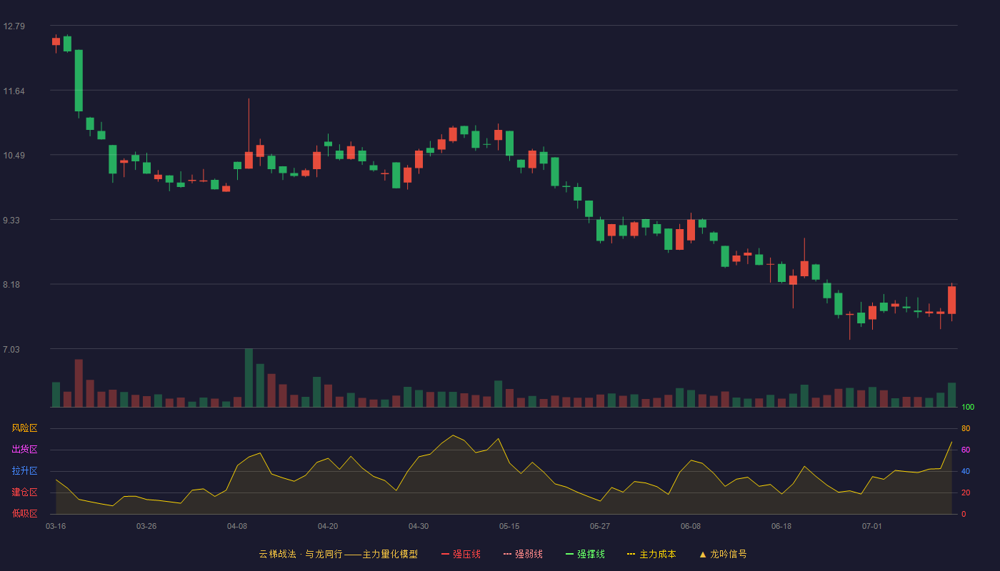Click the 04-08 date label
Viewport: 1000px width, 571px height.
coord(237,526)
